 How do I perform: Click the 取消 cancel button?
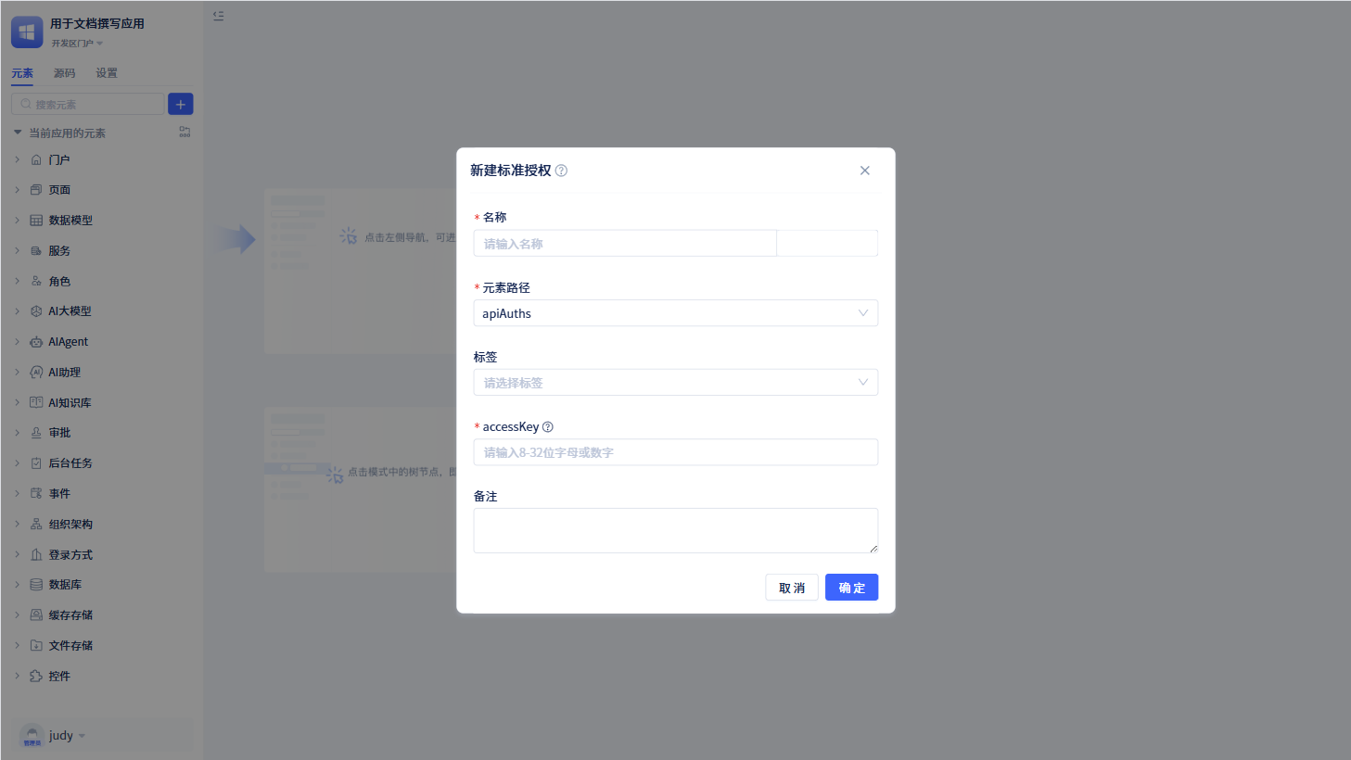792,588
